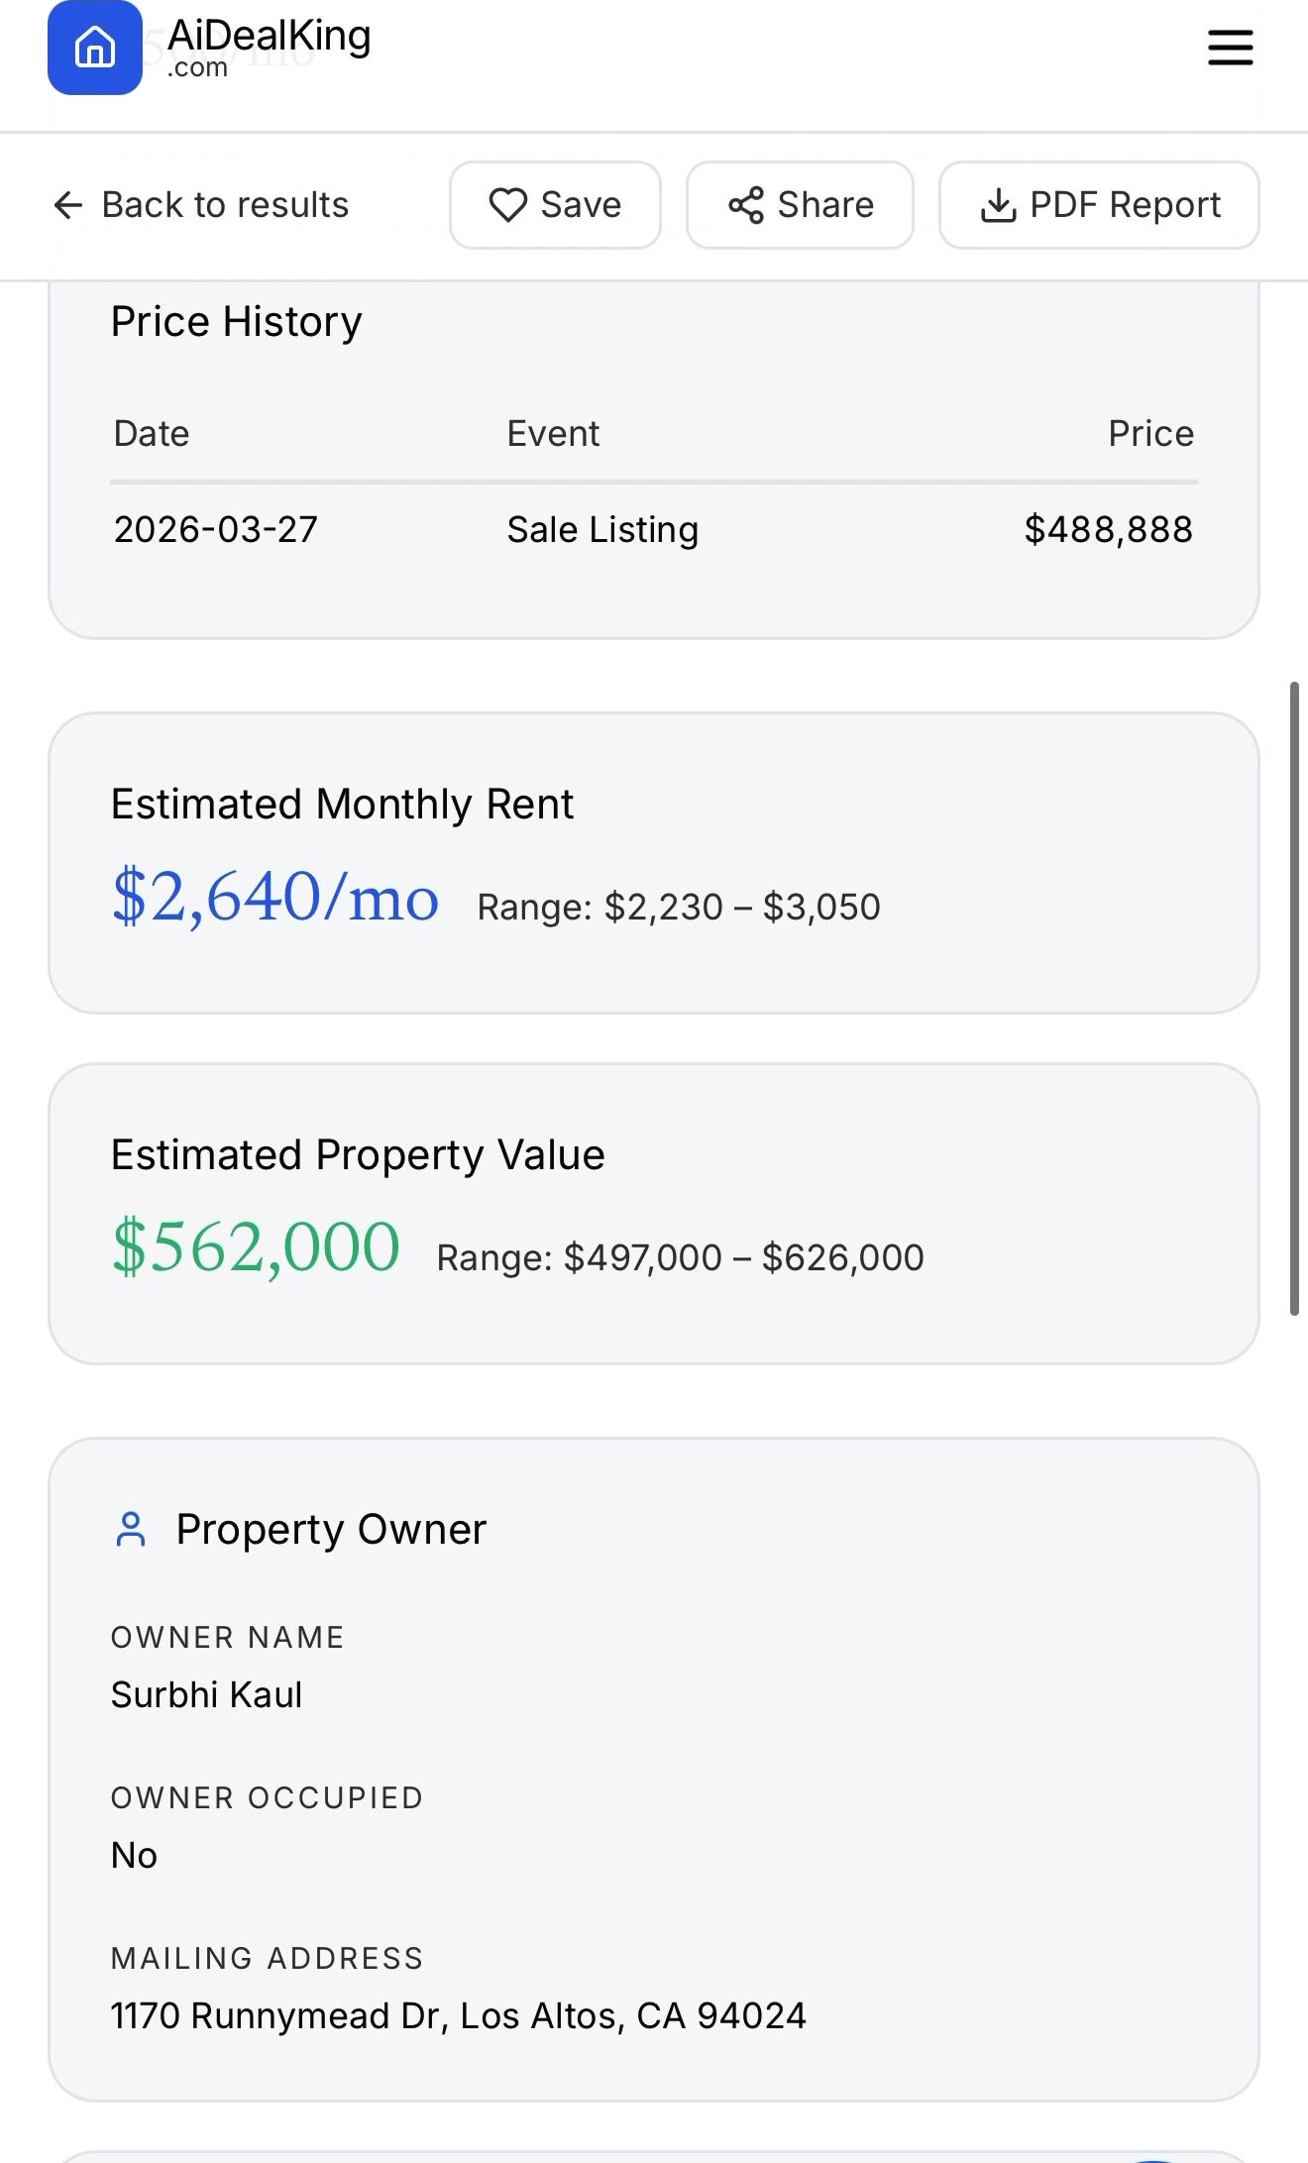
Task: Click the $562,000 estimated property value
Action: [x=256, y=1246]
